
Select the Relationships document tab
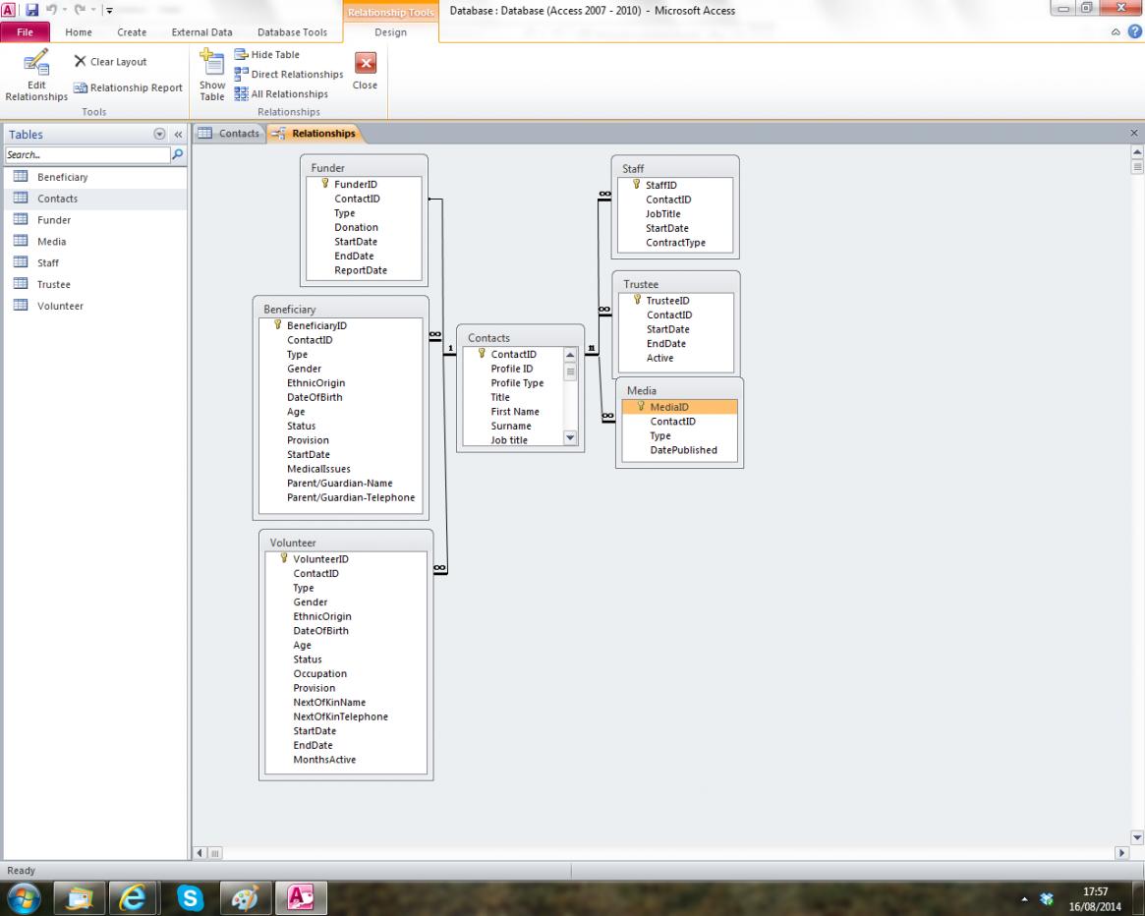[x=314, y=133]
